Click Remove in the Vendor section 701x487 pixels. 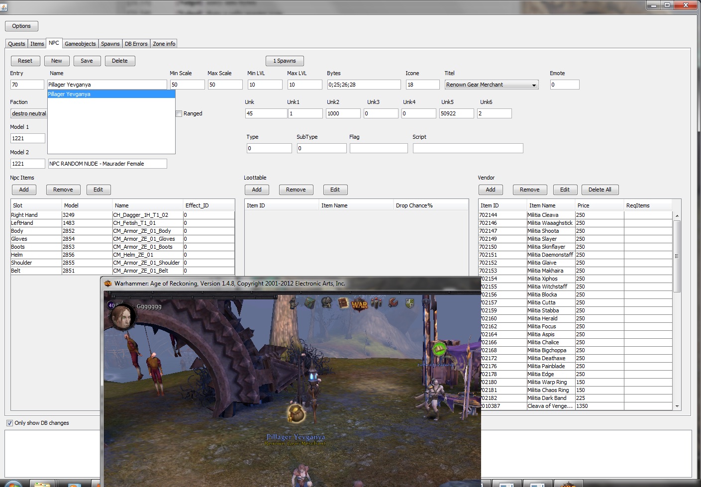pyautogui.click(x=530, y=190)
